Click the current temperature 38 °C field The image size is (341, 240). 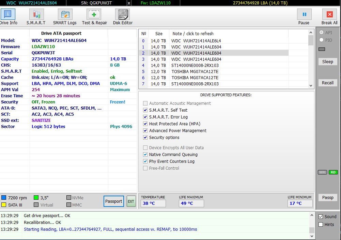[x=153, y=203]
